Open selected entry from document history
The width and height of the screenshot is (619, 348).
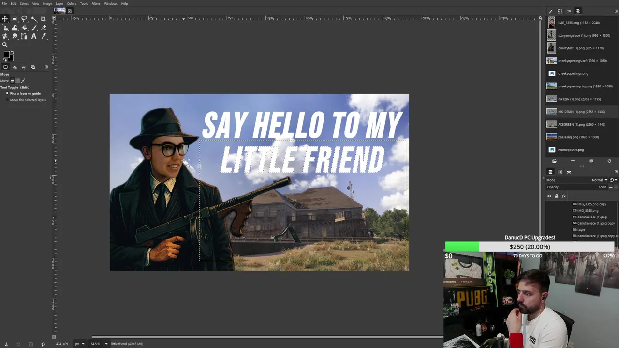click(554, 161)
